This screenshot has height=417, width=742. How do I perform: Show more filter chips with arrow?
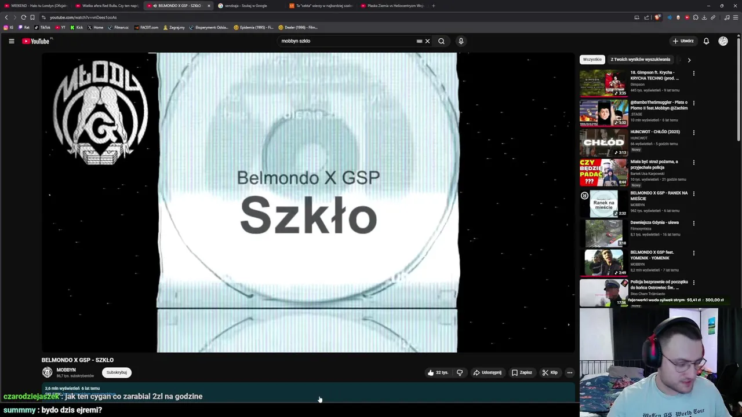click(x=689, y=60)
